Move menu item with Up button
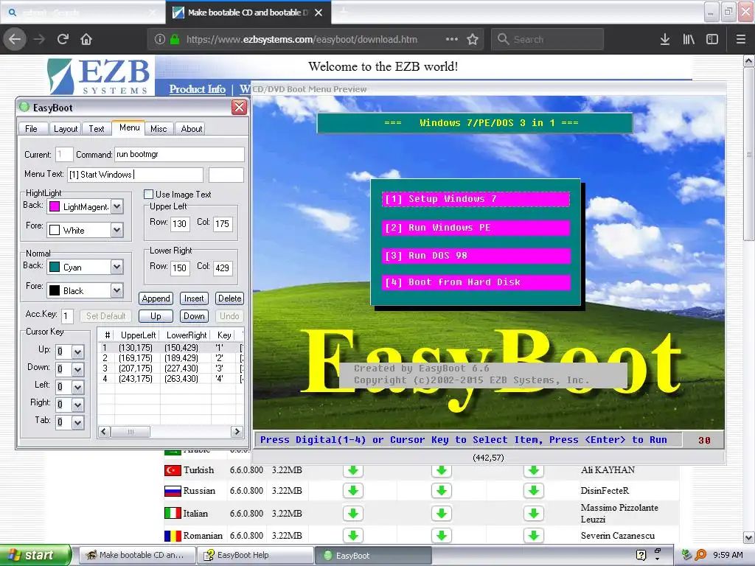755x566 pixels. pyautogui.click(x=156, y=316)
